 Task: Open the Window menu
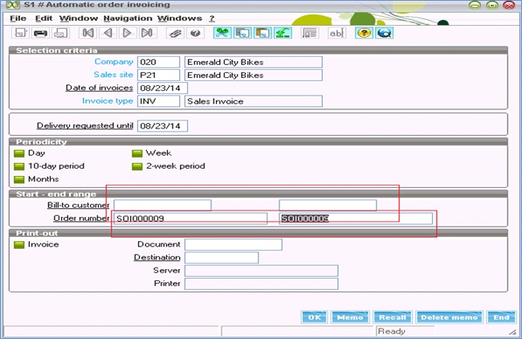pyautogui.click(x=79, y=18)
